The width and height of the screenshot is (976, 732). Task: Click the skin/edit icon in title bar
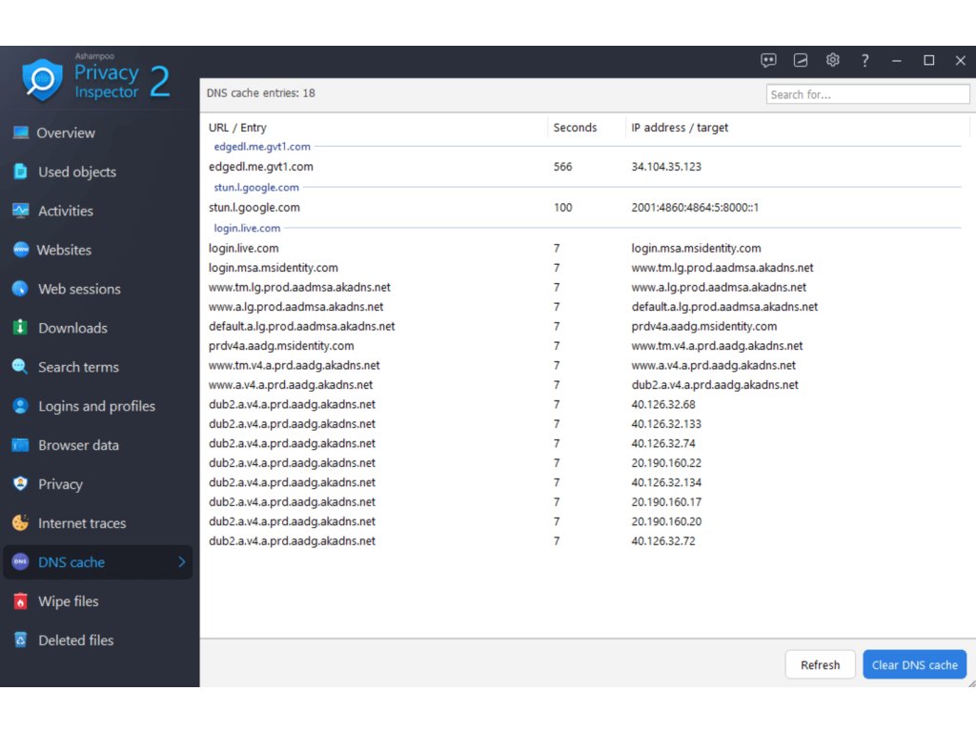[801, 60]
